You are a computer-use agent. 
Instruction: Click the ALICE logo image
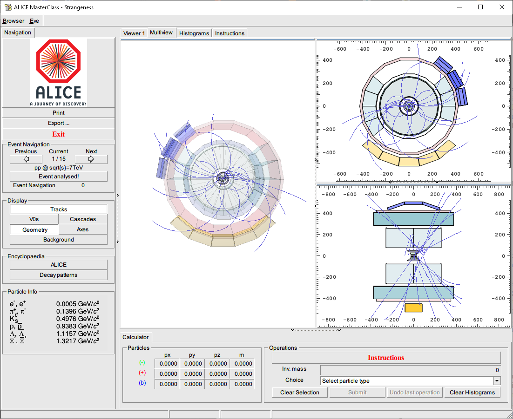pyautogui.click(x=59, y=72)
